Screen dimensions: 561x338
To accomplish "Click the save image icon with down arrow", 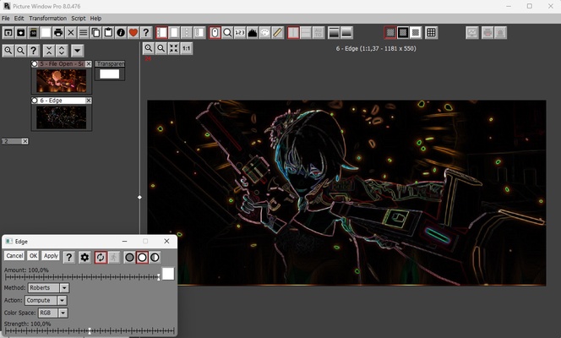I will tap(21, 33).
